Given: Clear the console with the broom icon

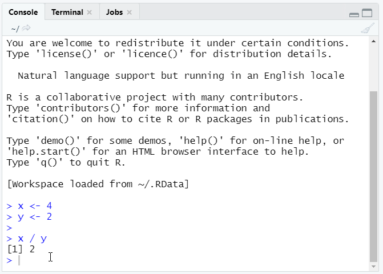Looking at the screenshot, I should tap(368, 29).
